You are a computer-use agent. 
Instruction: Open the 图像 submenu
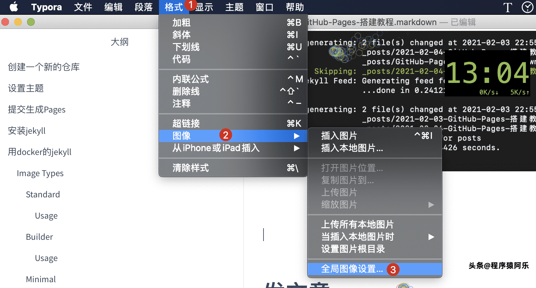coord(233,136)
